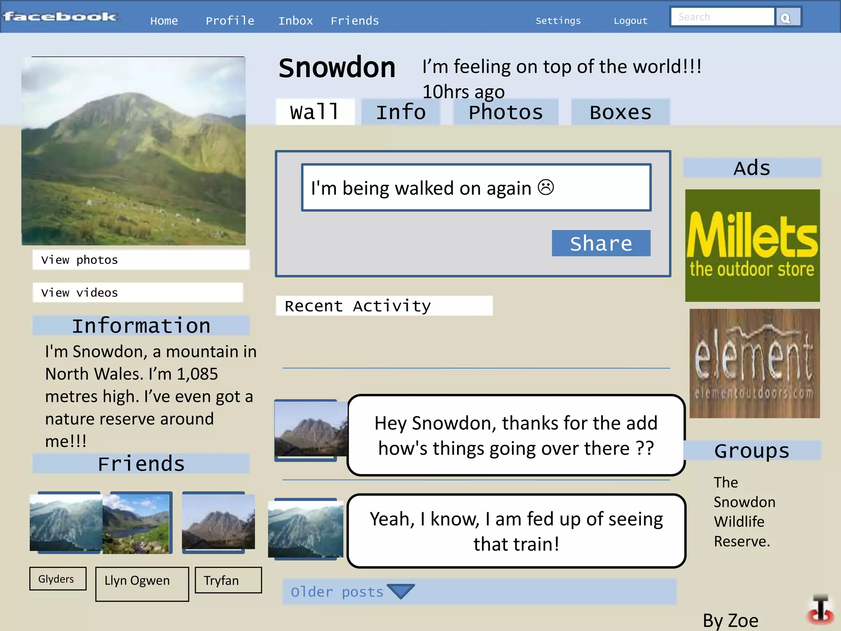Click the Groups section header

click(x=752, y=450)
